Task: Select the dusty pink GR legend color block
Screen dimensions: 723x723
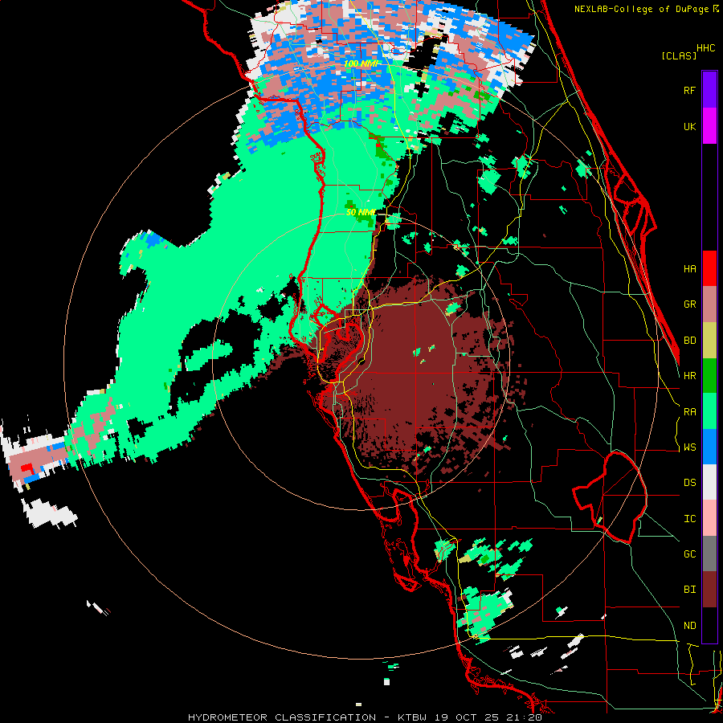Action: point(709,304)
